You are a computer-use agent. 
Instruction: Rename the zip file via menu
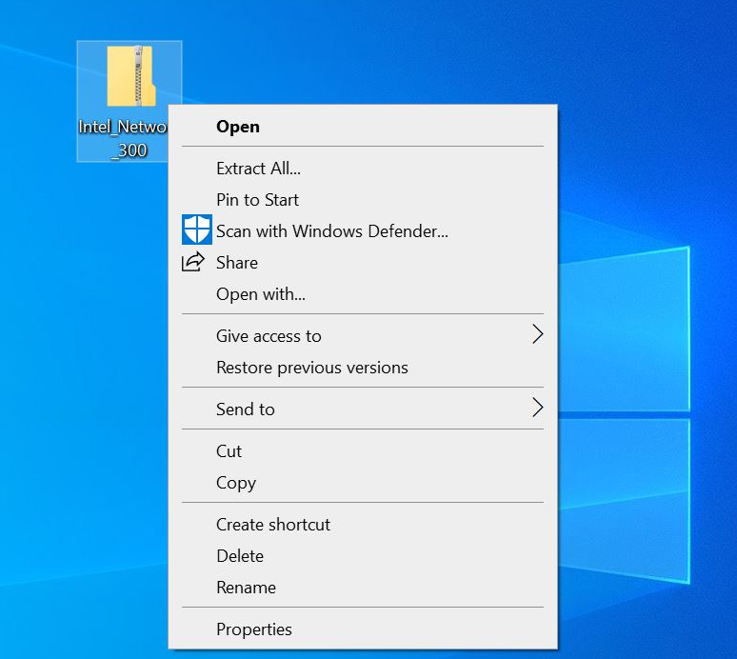click(246, 588)
